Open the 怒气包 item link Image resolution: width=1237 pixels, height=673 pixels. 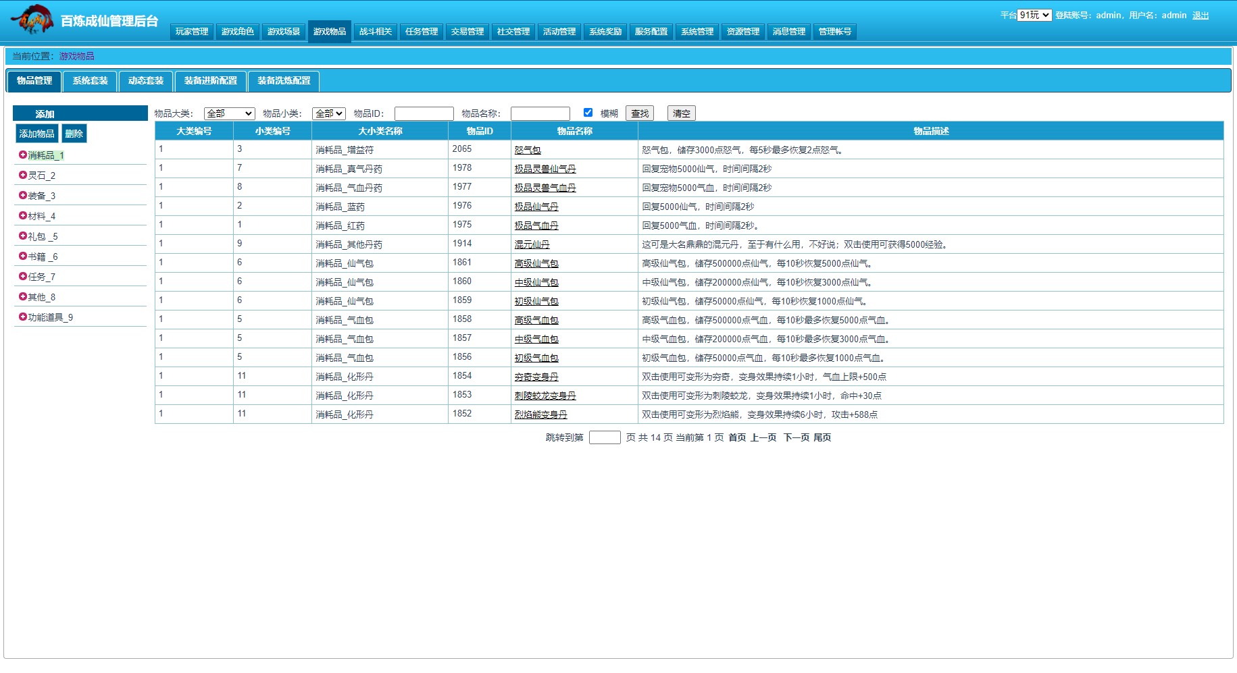[528, 150]
